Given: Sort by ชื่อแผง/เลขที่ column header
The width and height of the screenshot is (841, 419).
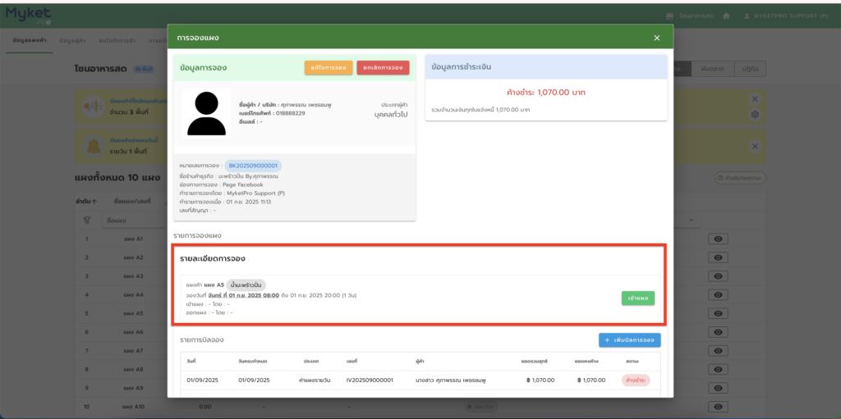Looking at the screenshot, I should 132,202.
